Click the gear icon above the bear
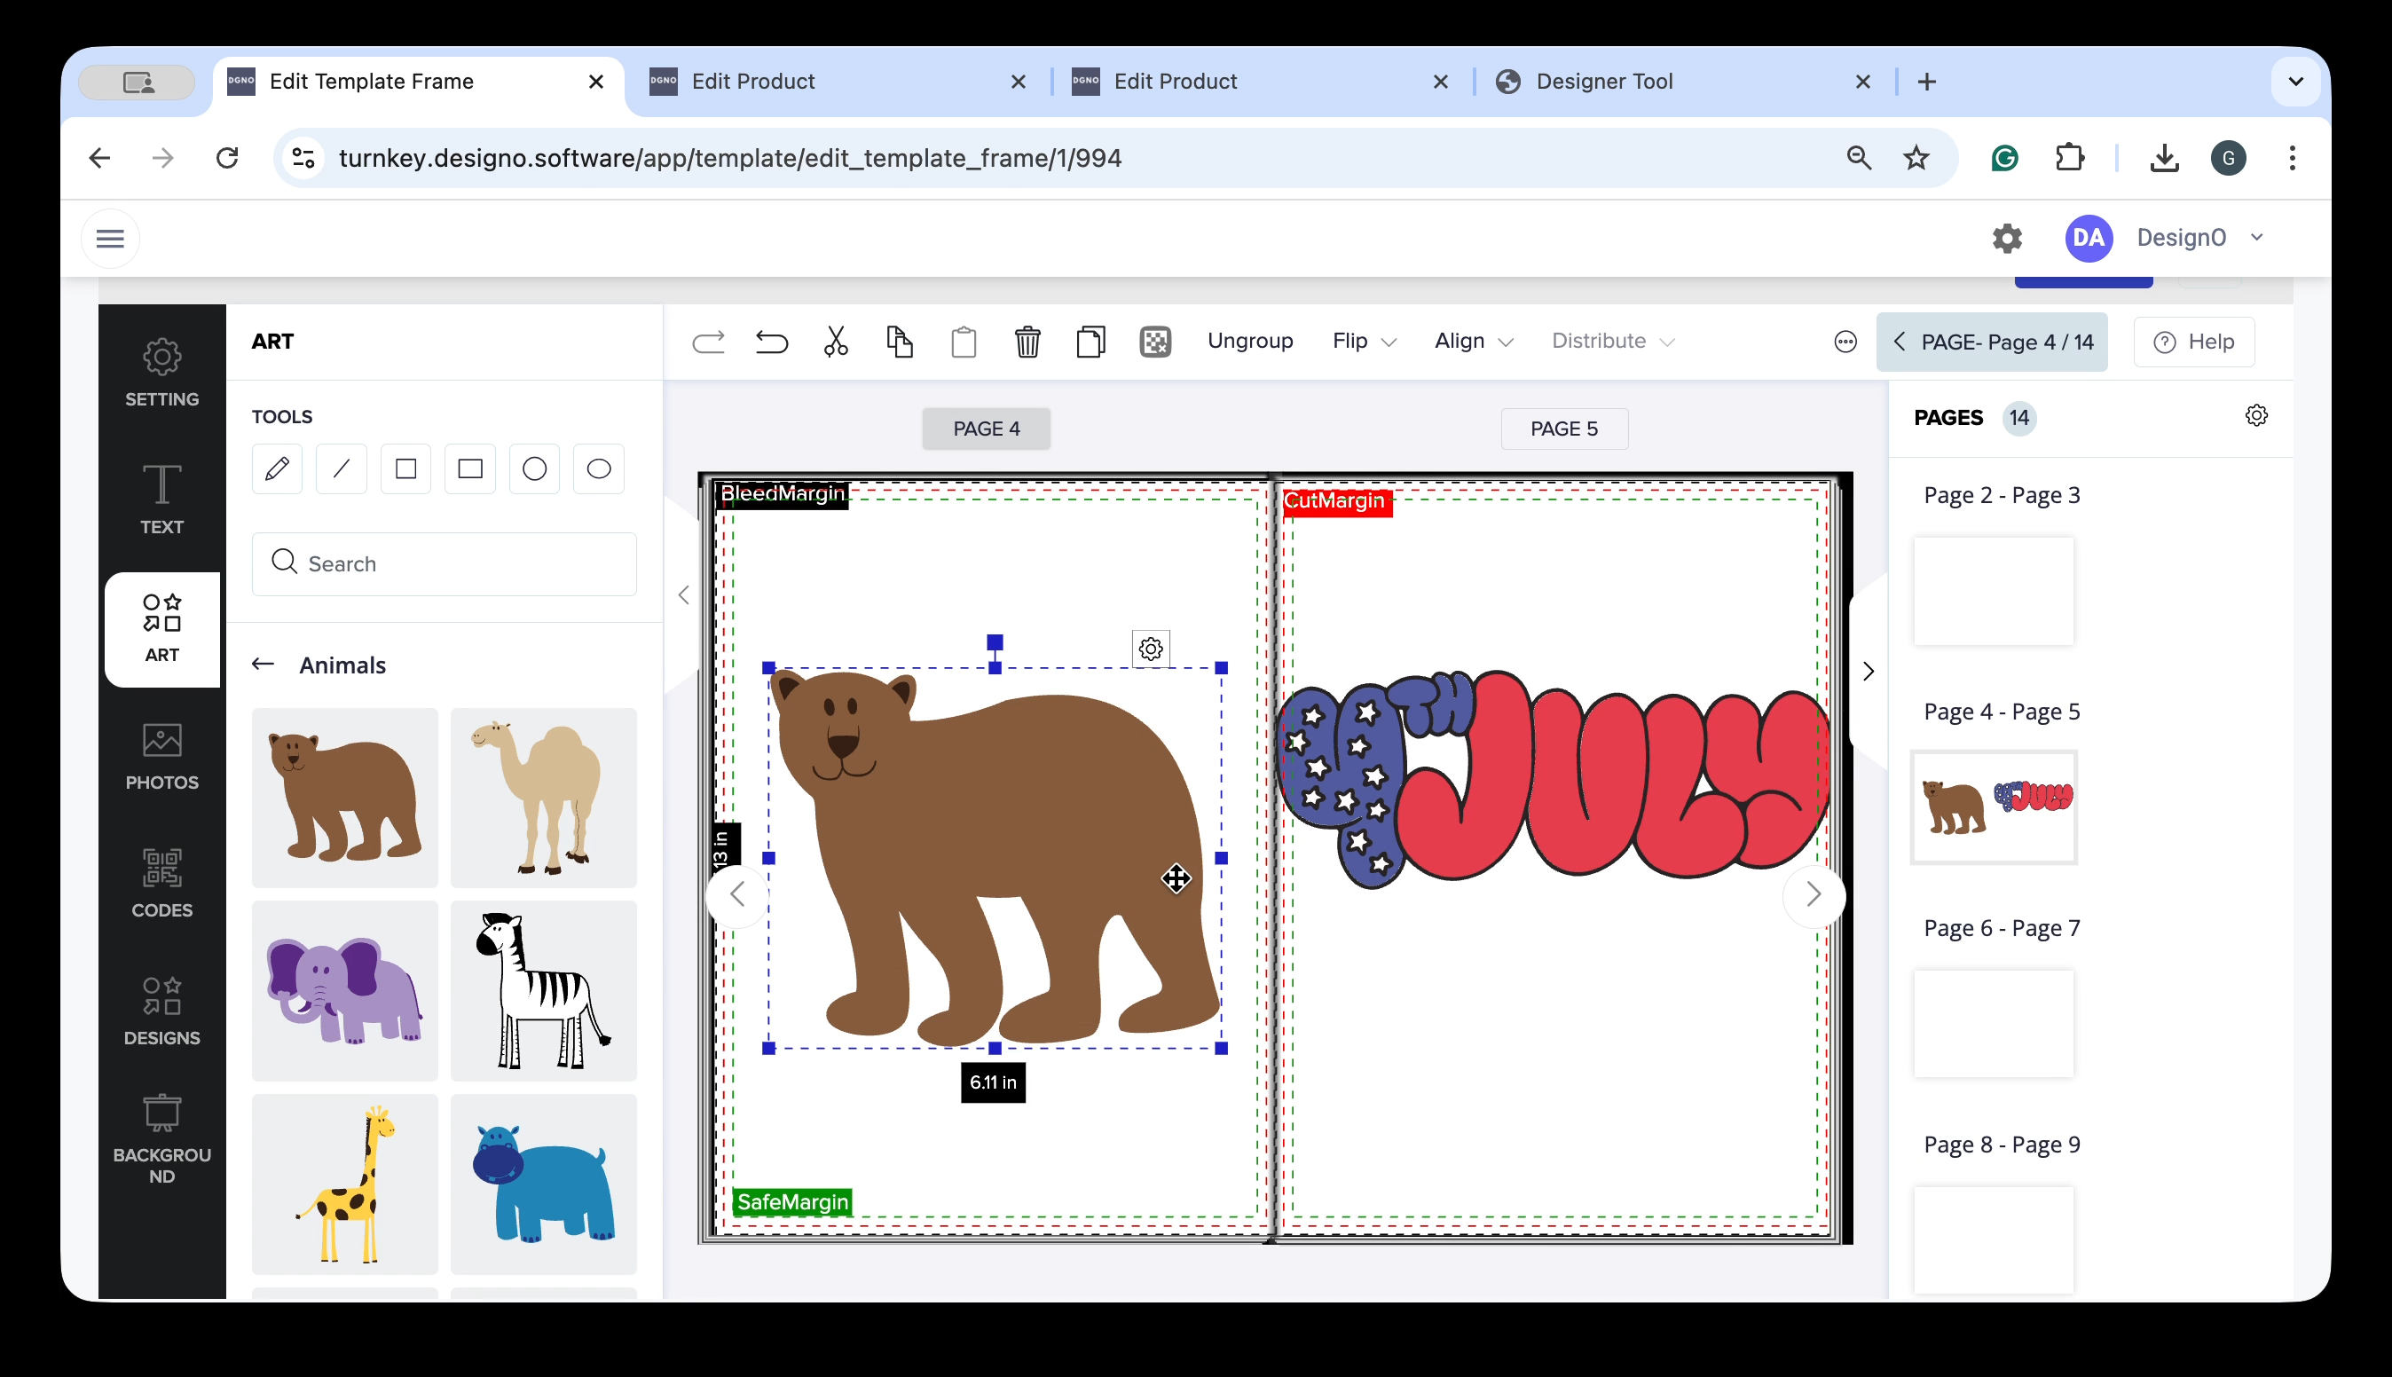Image resolution: width=2392 pixels, height=1377 pixels. click(1151, 649)
